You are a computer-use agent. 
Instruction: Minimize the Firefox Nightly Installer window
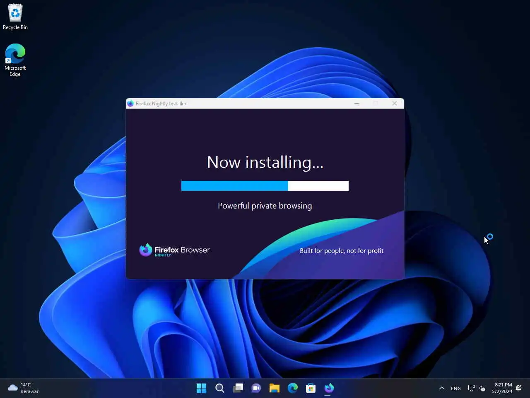(357, 104)
